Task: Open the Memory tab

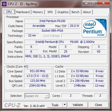Action: [38, 12]
